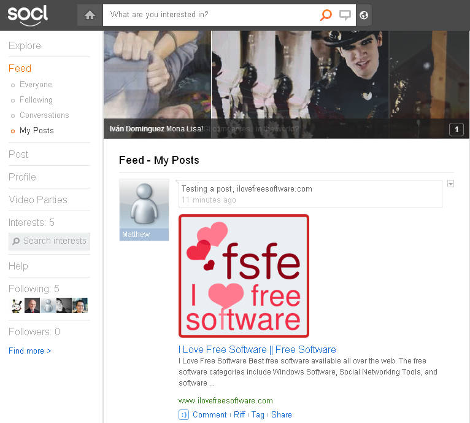Click Matthew's profile picture
Viewport: 470px width, 423px height.
tap(144, 204)
